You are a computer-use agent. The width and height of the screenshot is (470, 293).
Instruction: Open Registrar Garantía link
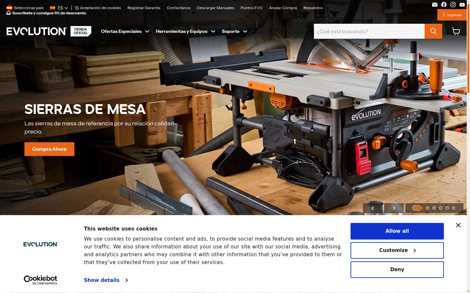144,8
